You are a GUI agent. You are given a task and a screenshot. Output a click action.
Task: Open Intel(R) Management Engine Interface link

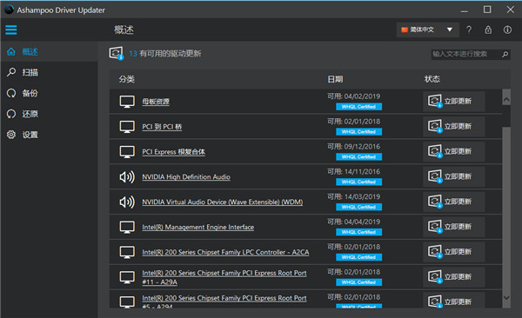click(x=198, y=227)
